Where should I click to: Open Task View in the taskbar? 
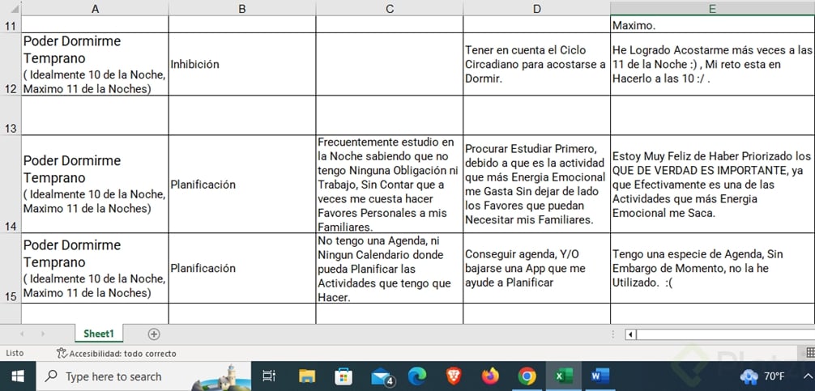click(x=269, y=376)
